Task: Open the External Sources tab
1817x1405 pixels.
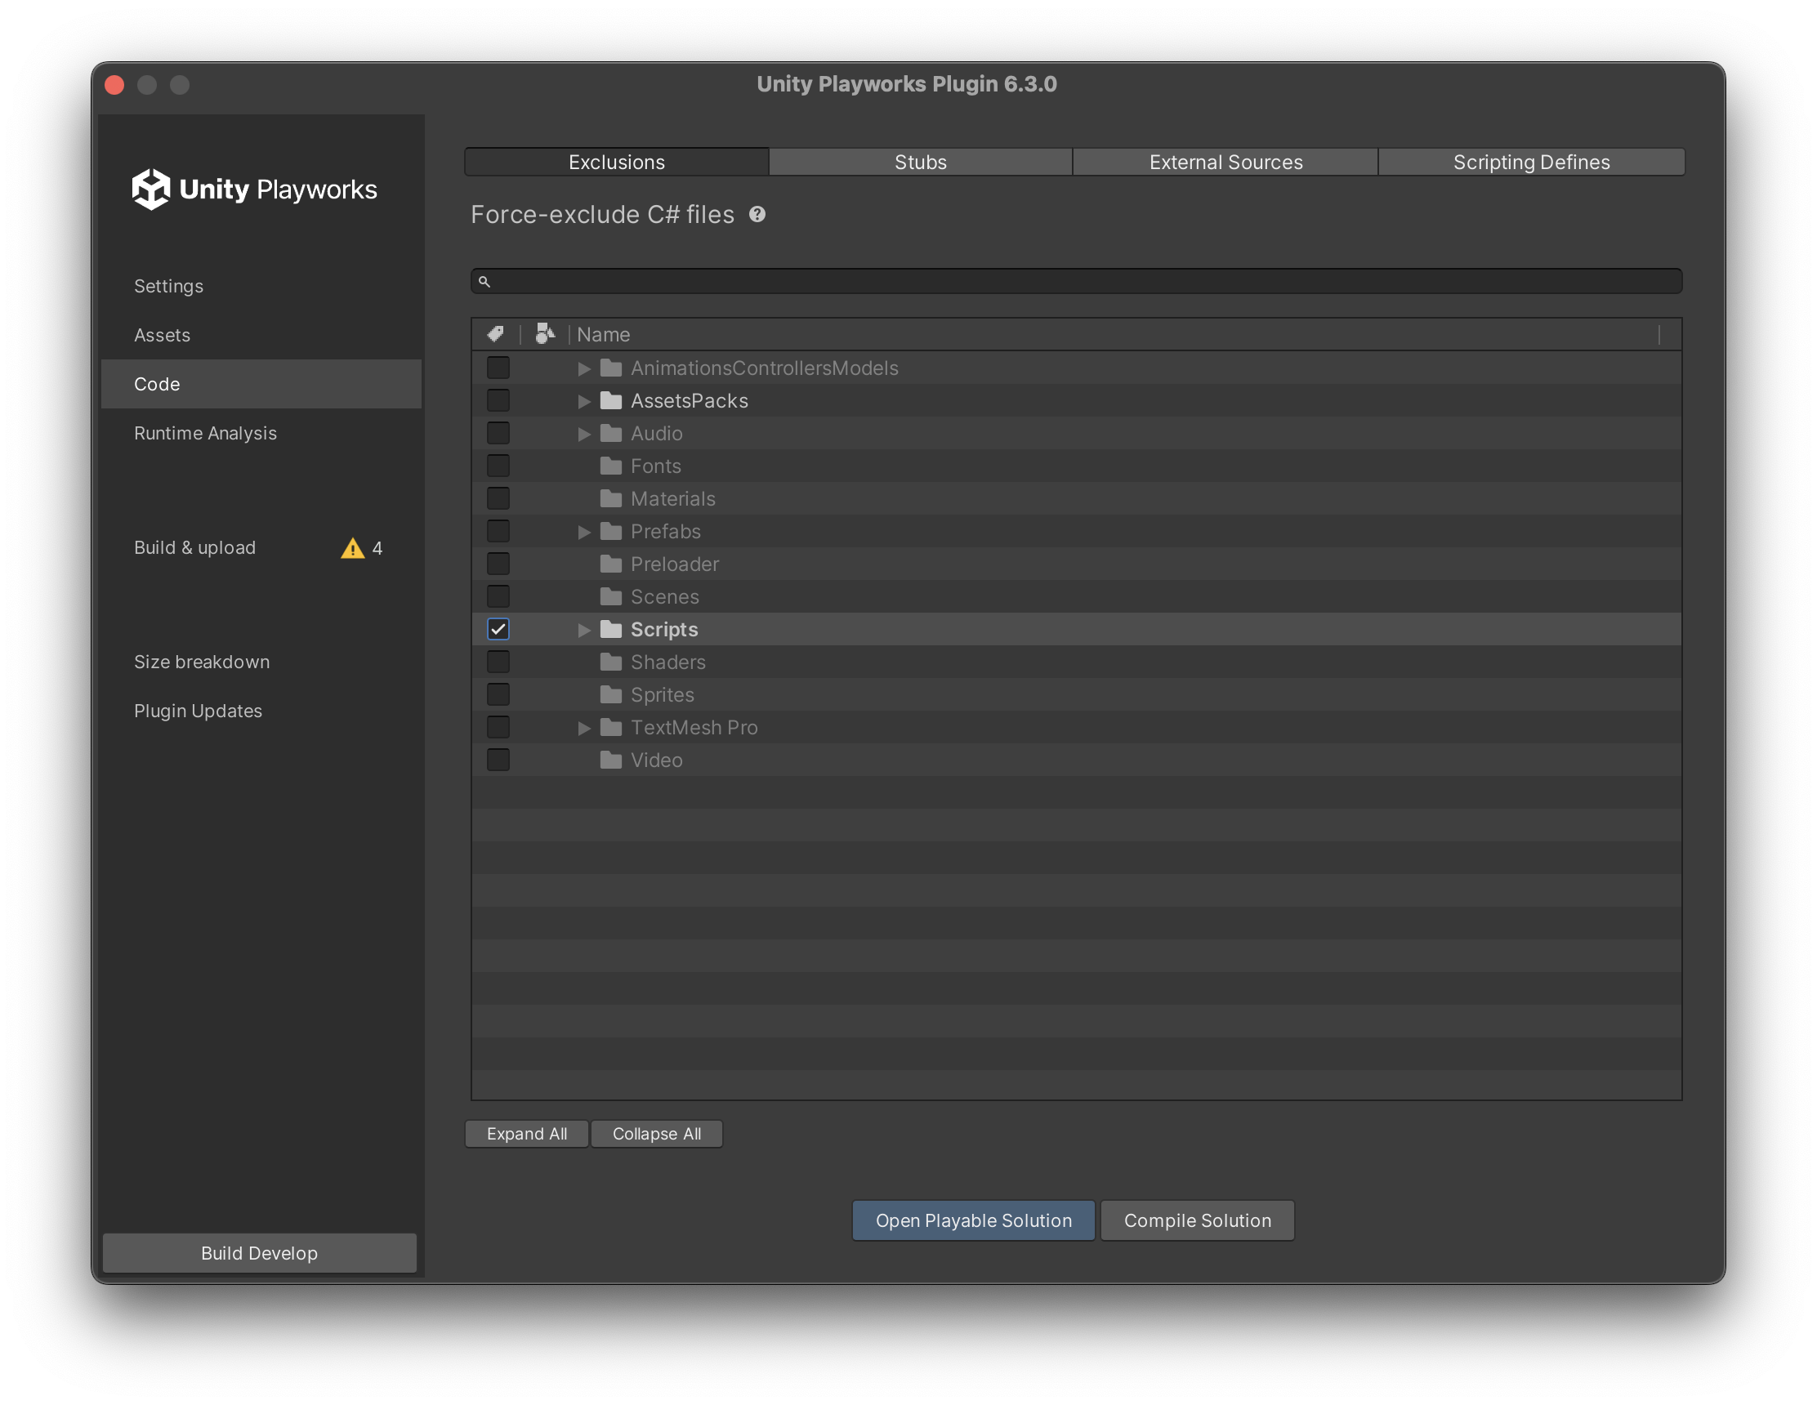Action: 1225,163
